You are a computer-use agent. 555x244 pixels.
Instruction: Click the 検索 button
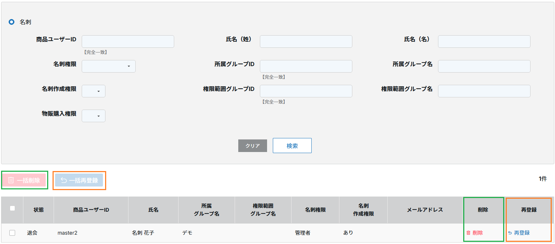292,146
